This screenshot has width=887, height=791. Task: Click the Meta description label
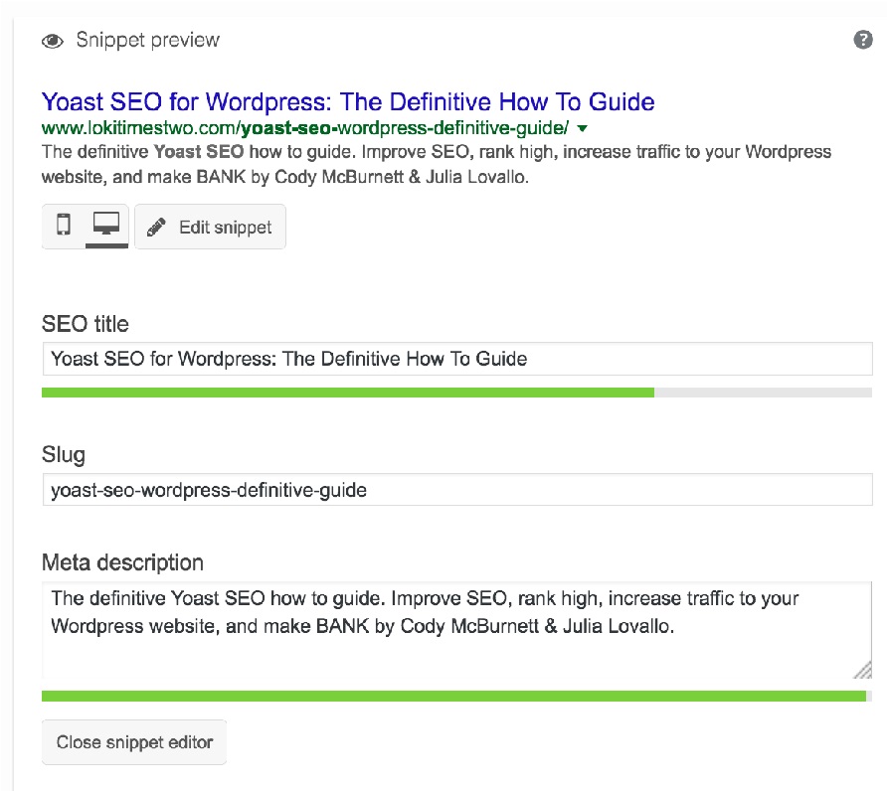point(122,562)
